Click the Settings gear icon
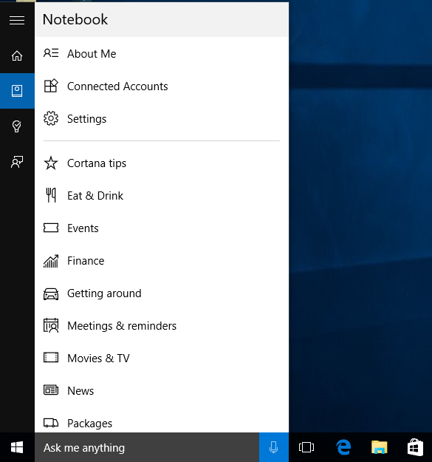Screen dimensions: 432x462 pos(51,118)
